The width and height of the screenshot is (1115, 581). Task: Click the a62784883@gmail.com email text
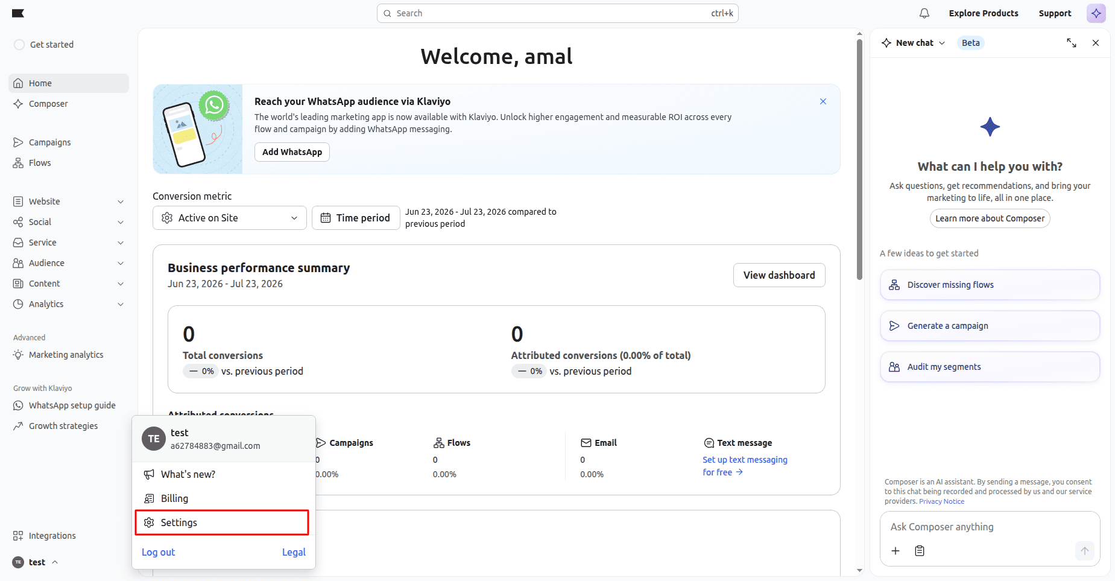[215, 446]
